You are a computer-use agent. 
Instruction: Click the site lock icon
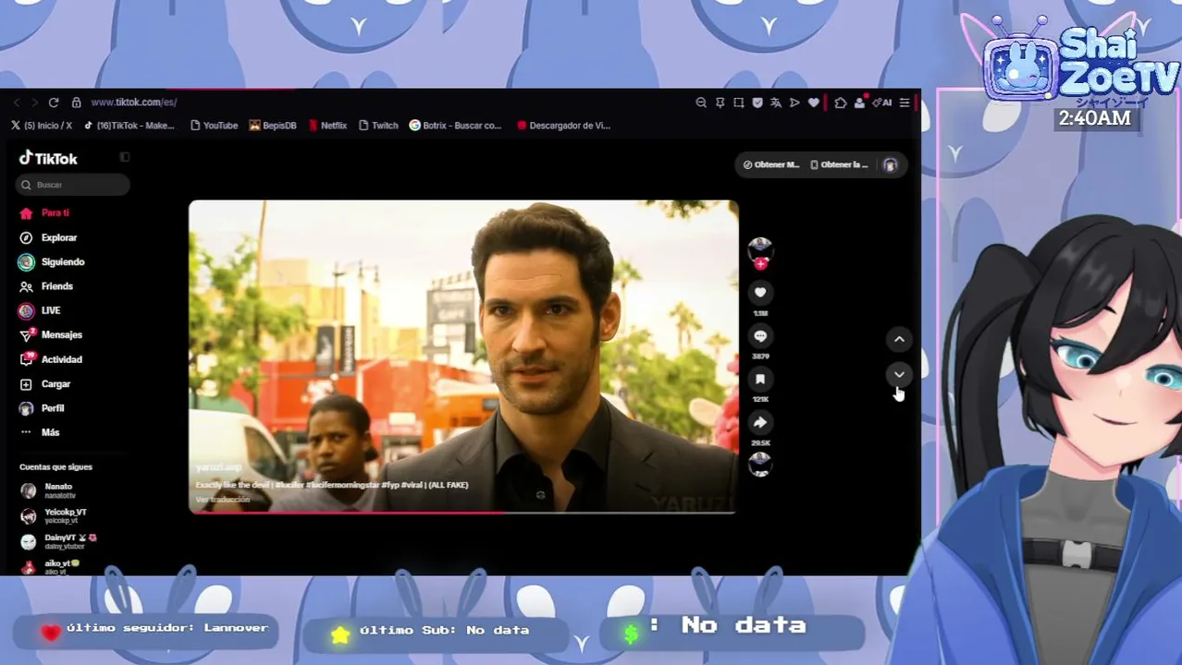click(x=76, y=103)
